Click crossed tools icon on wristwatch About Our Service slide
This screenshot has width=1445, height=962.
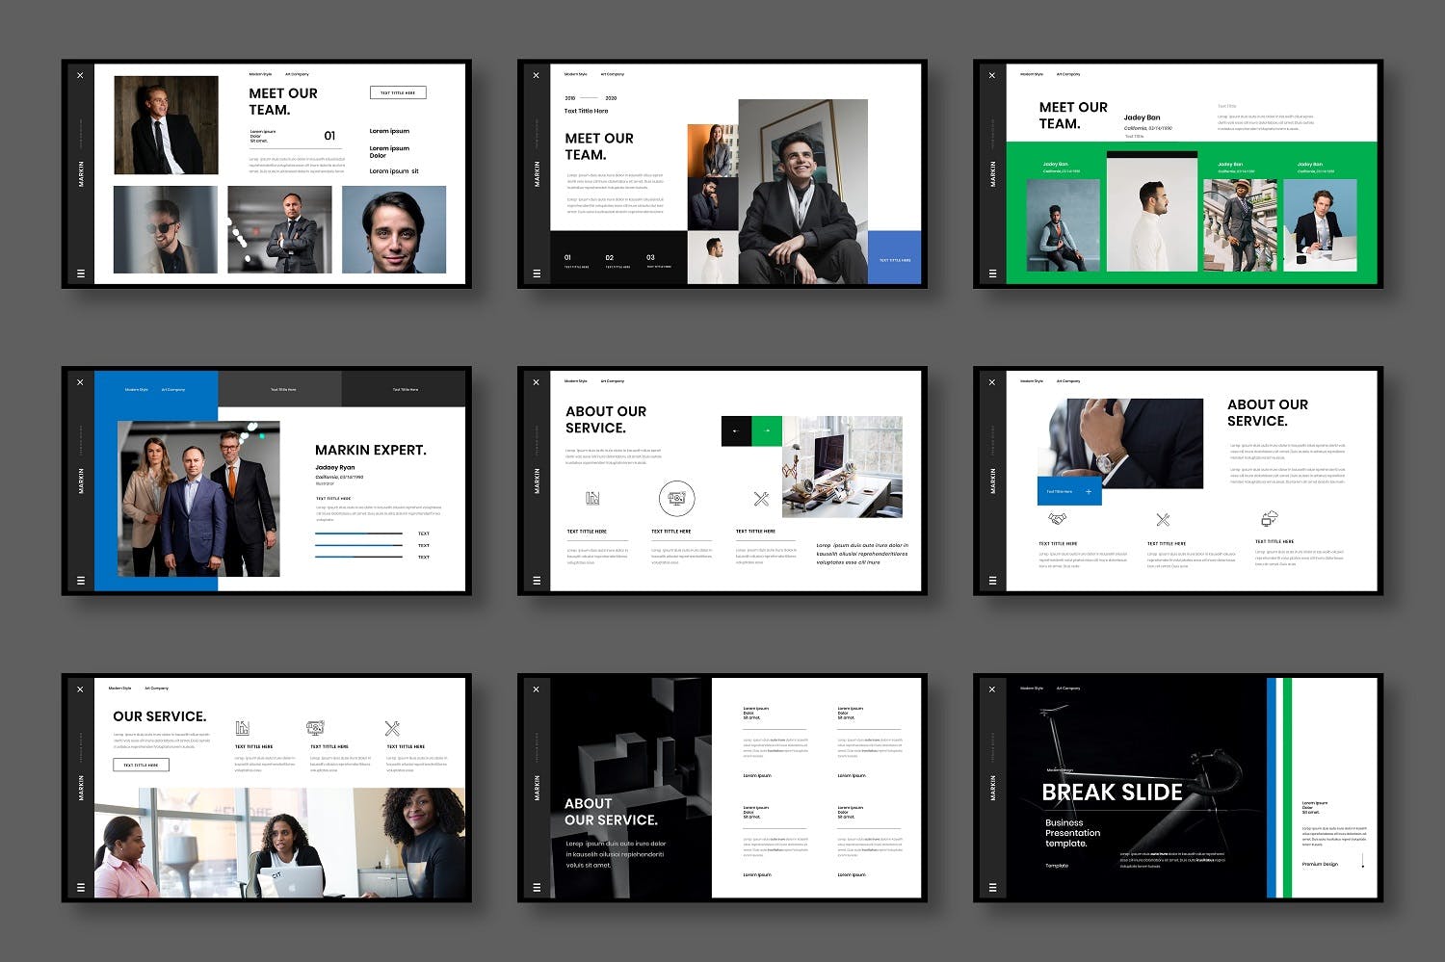click(1163, 519)
